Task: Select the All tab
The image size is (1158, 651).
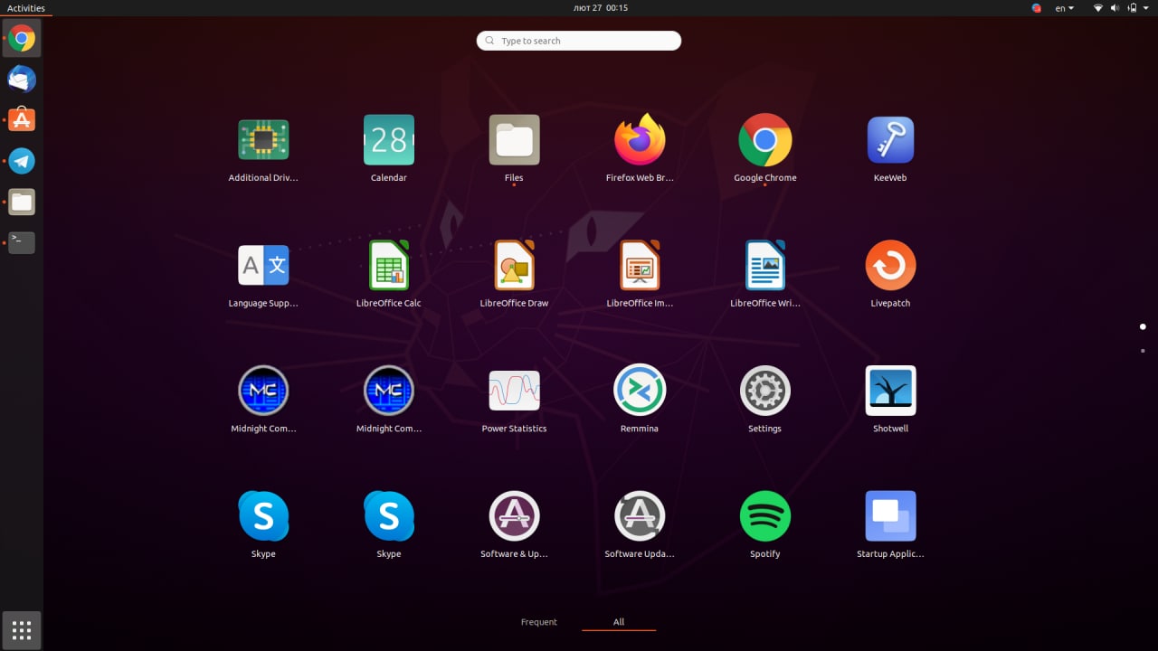Action: pyautogui.click(x=619, y=622)
